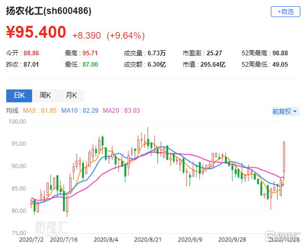304x245 pixels.
Task: Click the 80.00 y-axis label
Action: point(19,211)
